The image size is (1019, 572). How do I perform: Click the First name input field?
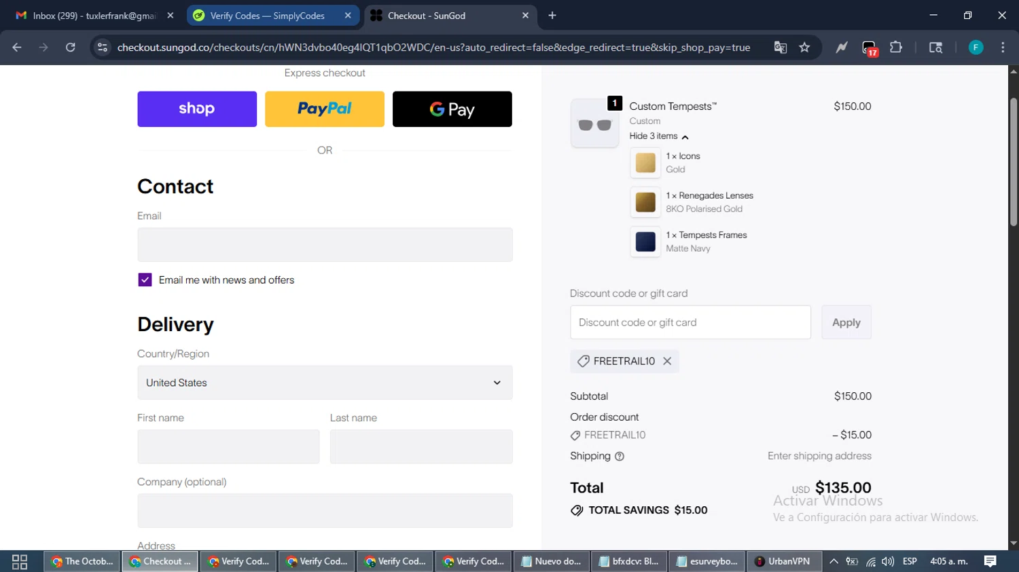pos(228,446)
